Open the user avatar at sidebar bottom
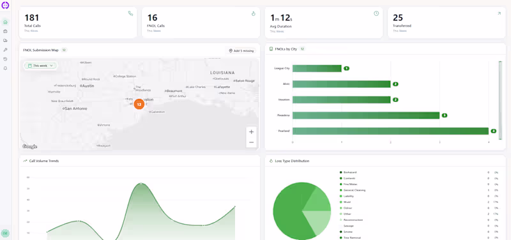 [5, 233]
